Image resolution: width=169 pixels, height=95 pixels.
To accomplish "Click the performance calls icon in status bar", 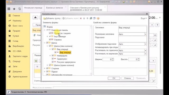I will coord(8,92).
